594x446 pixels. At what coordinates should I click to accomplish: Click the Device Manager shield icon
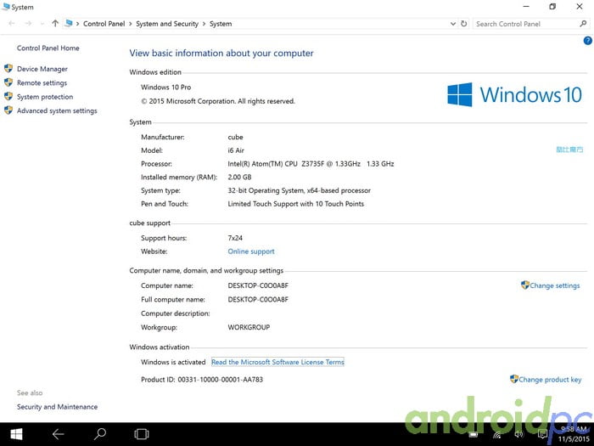click(8, 69)
